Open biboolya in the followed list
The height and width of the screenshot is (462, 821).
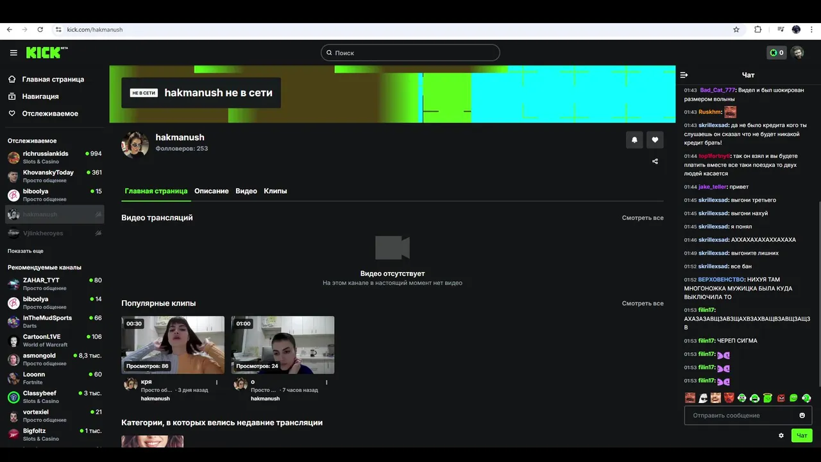[55, 195]
